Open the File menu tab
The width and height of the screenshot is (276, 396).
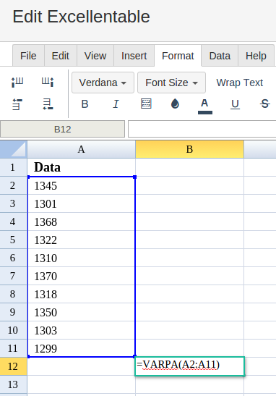(x=28, y=56)
